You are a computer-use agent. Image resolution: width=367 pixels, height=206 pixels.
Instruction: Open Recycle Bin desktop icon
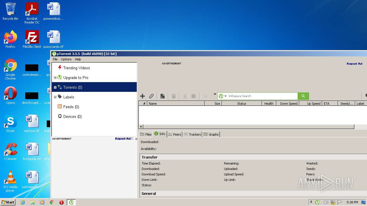[10, 12]
